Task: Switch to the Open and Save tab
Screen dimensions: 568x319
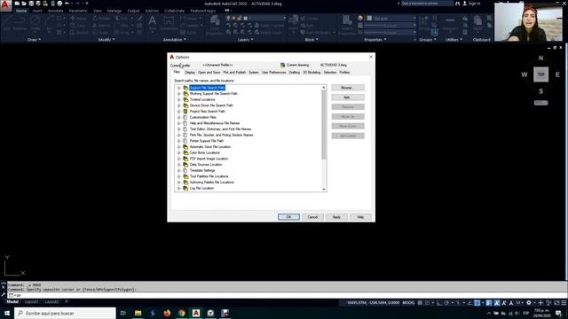Action: (x=209, y=73)
